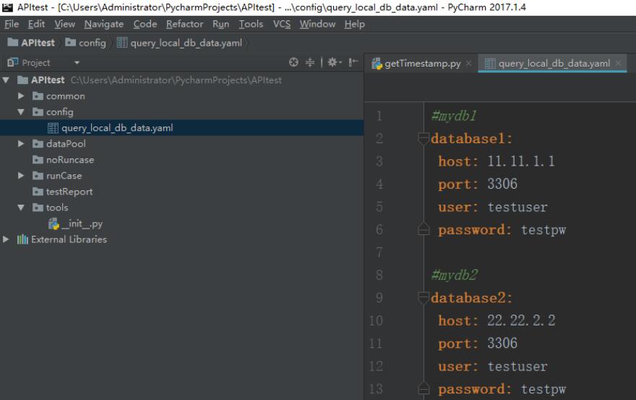Viewport: 636px width, 400px height.
Task: Open the Project panel settings gear
Action: 334,62
